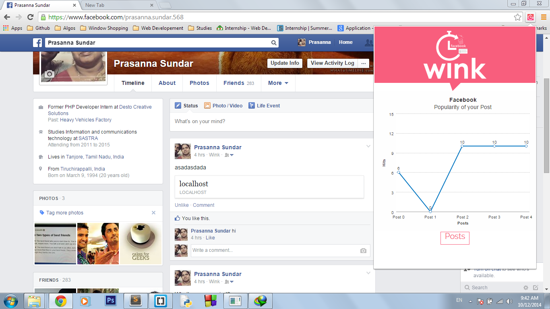This screenshot has height=309, width=550.
Task: Open the cakes for GEEKS photo thumbnail
Action: click(141, 243)
